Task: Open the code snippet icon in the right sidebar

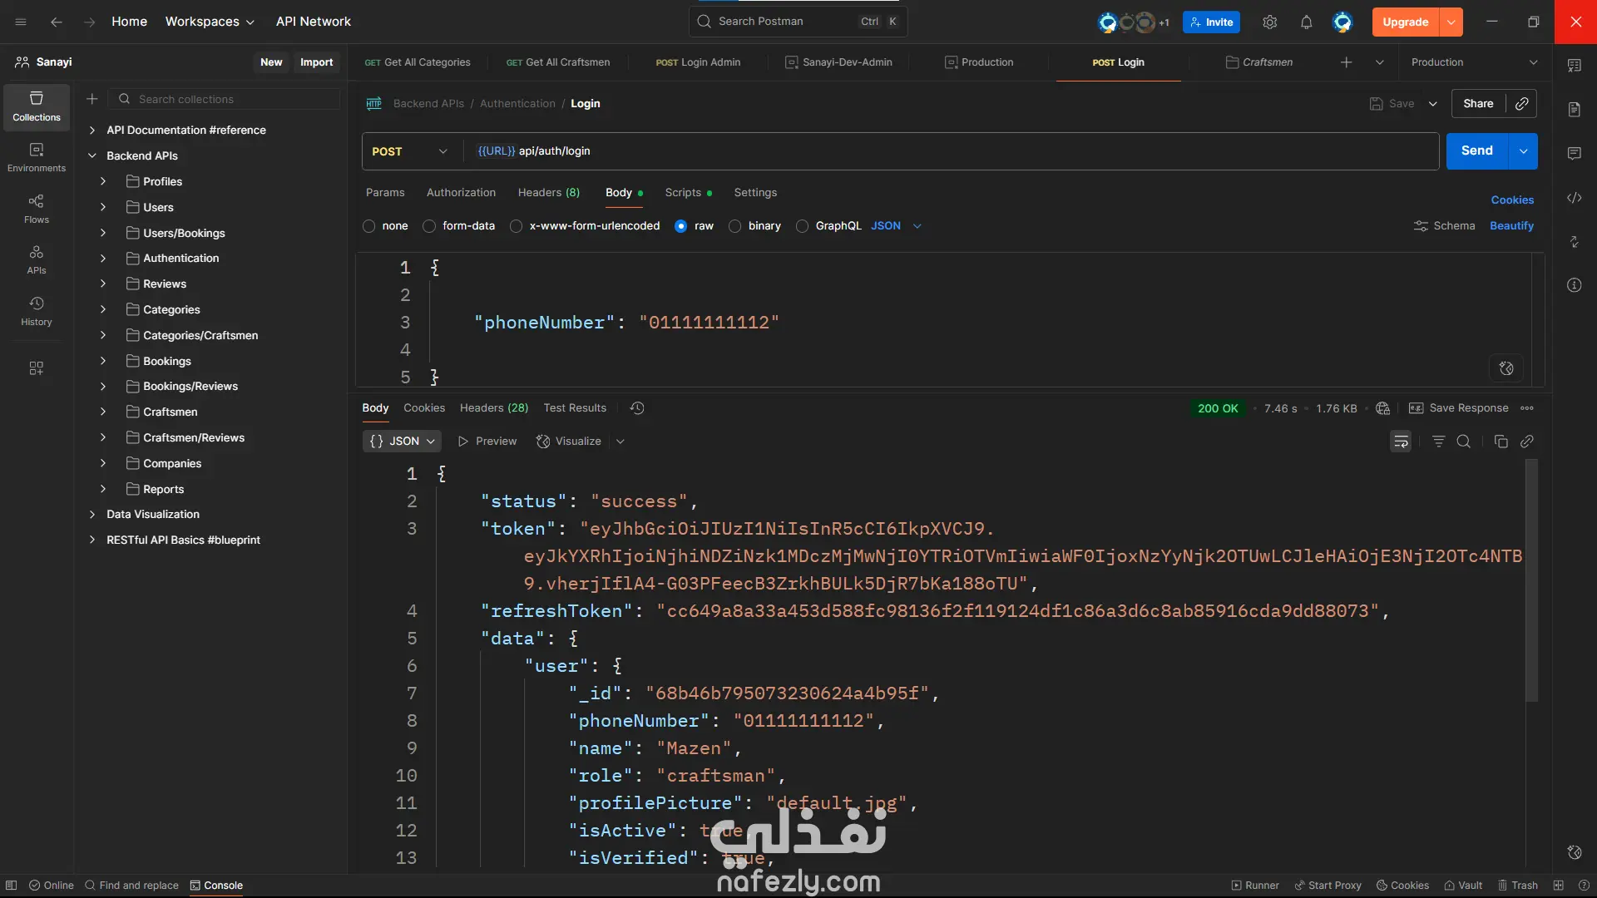Action: pyautogui.click(x=1574, y=198)
